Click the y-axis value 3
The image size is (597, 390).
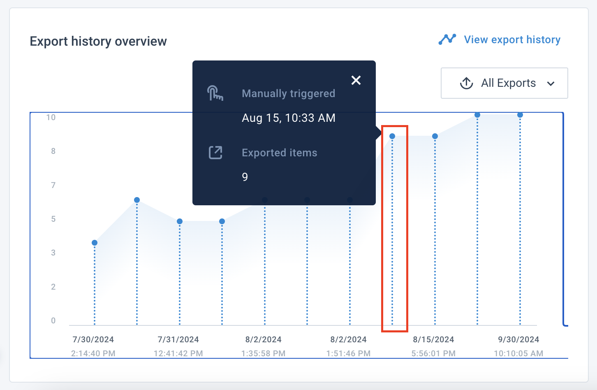[53, 253]
